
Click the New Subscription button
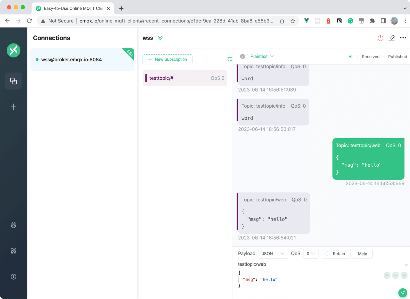[167, 59]
